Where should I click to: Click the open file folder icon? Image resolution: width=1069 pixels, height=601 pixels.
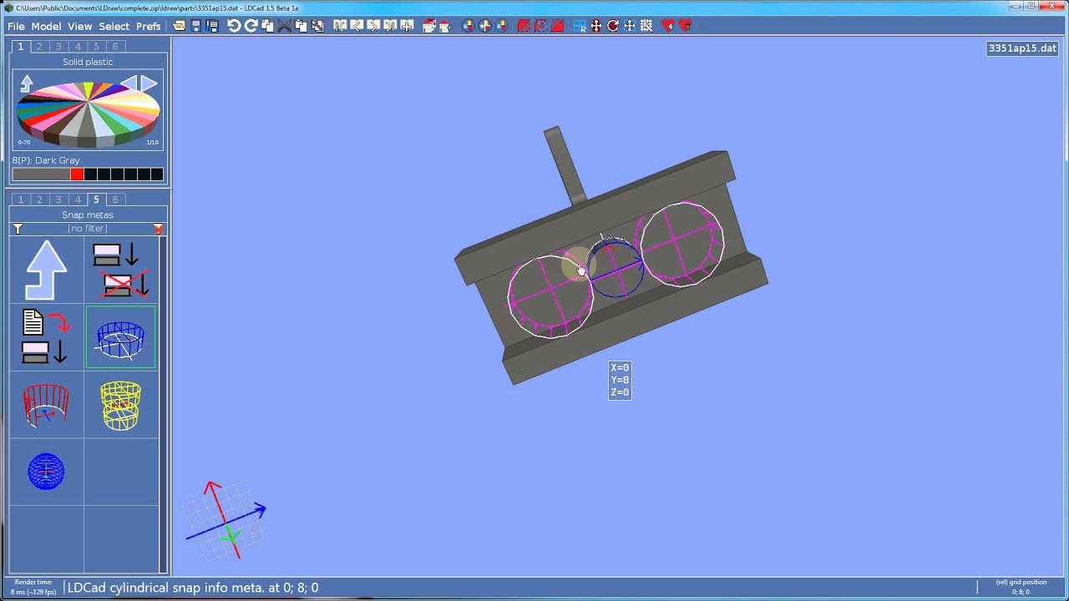click(x=179, y=26)
